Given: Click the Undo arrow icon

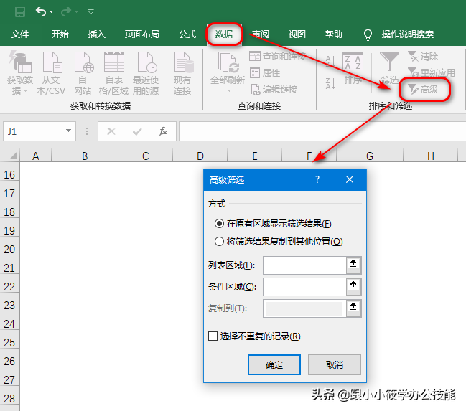Looking at the screenshot, I should [x=41, y=11].
